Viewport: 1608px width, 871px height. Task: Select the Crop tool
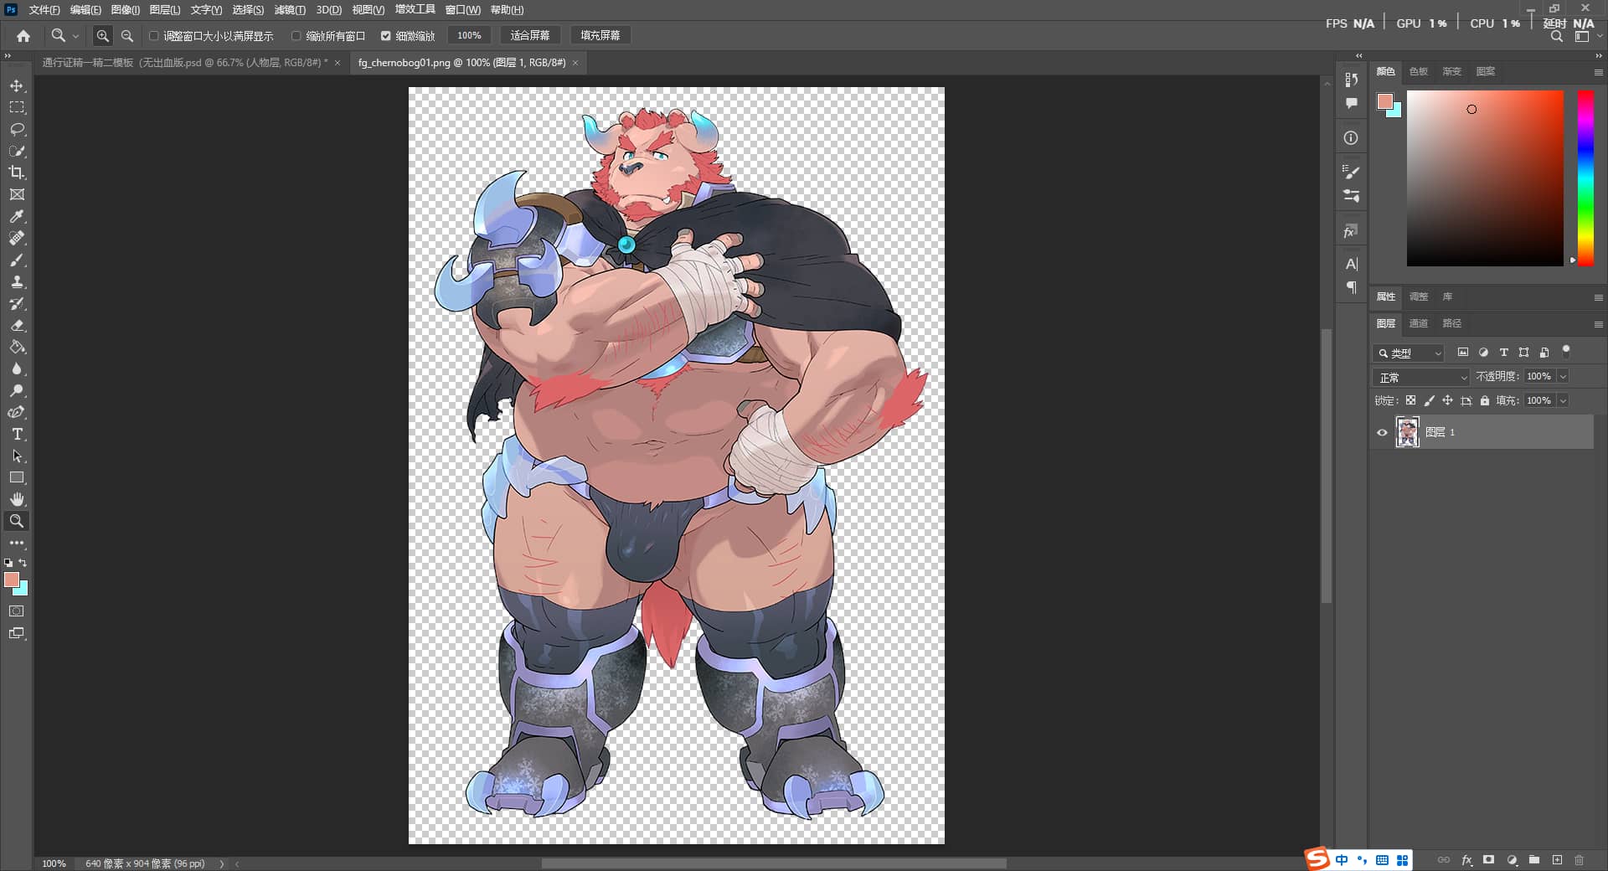coord(17,173)
